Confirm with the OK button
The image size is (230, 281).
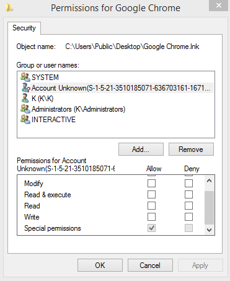pos(100,265)
